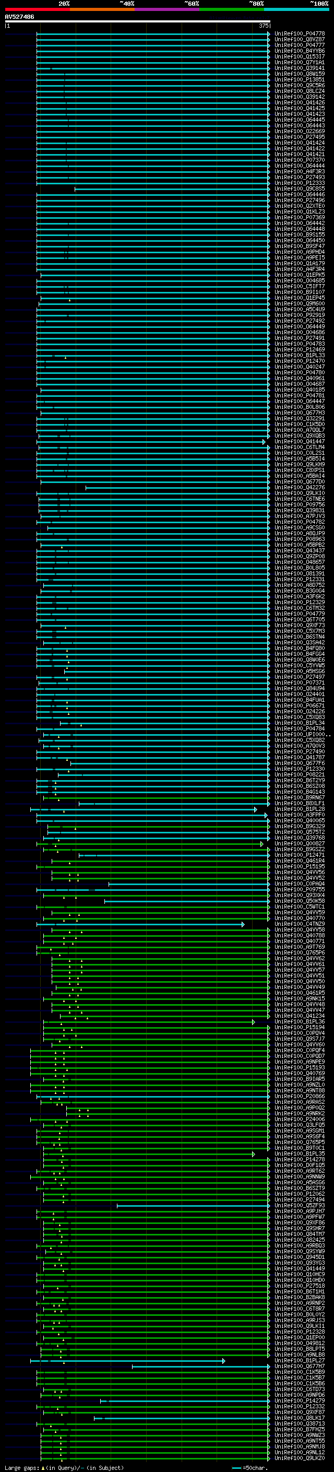
Task: Click the arrowhead ending B1PL28's alignment bar
Action: 255,809
